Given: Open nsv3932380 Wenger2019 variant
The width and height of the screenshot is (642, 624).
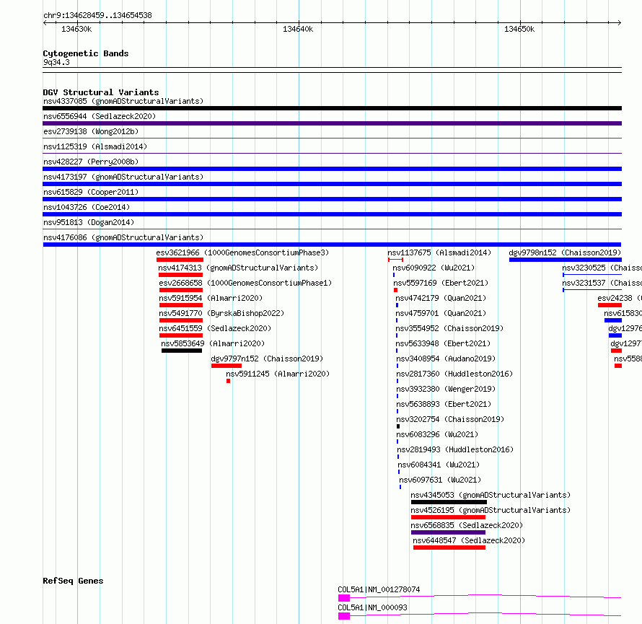Looking at the screenshot, I should point(446,389).
